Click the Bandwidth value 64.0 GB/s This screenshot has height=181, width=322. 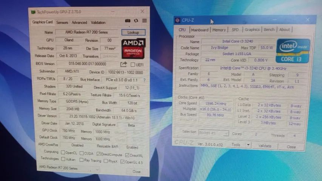129,110
